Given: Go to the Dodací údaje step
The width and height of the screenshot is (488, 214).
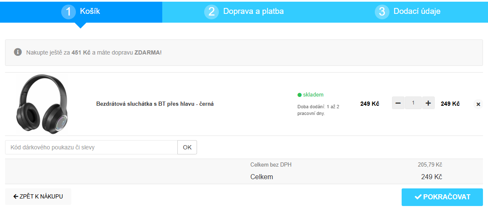Looking at the screenshot, I should (417, 11).
